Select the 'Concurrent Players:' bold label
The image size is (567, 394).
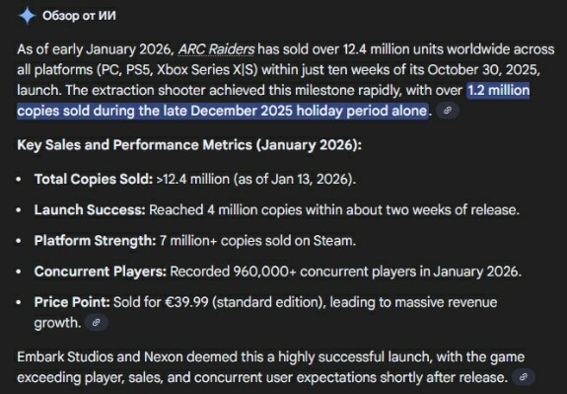[x=101, y=272]
